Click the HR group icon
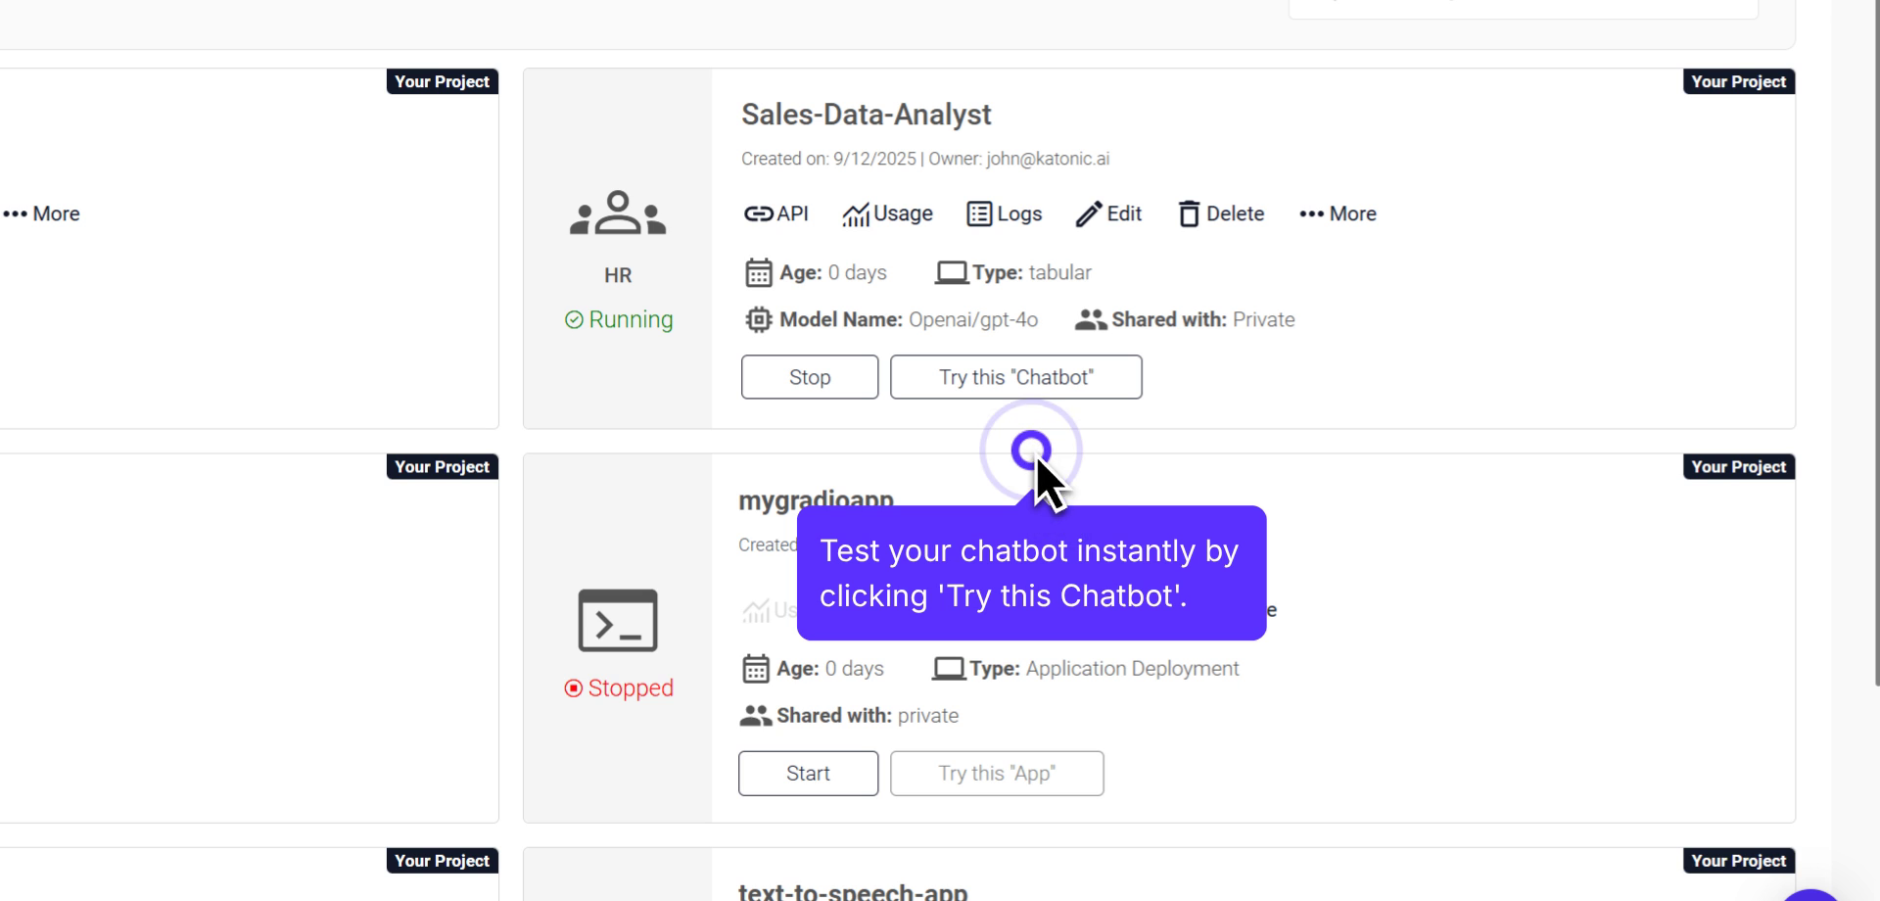The height and width of the screenshot is (901, 1880). [x=618, y=213]
